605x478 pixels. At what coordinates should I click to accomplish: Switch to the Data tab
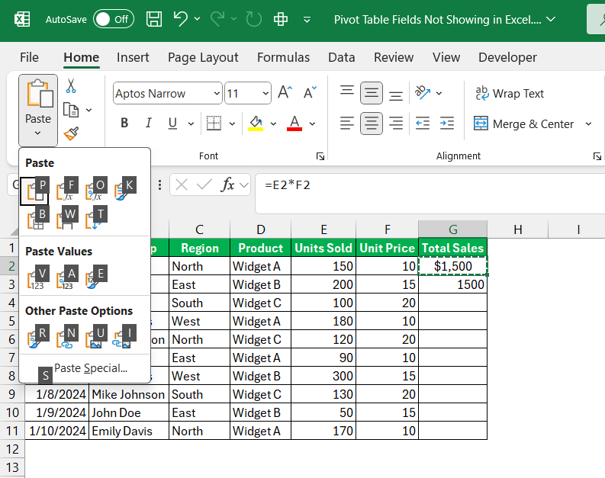pyautogui.click(x=342, y=57)
